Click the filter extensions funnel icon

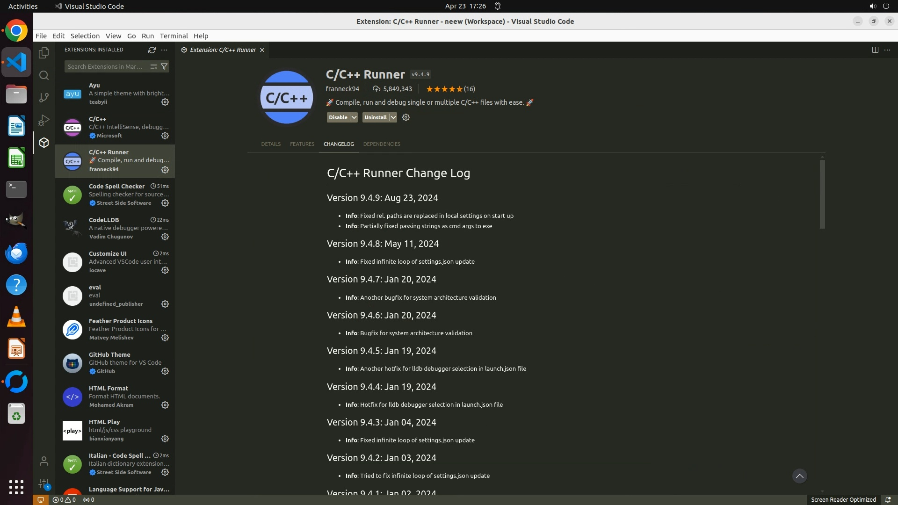(x=164, y=66)
